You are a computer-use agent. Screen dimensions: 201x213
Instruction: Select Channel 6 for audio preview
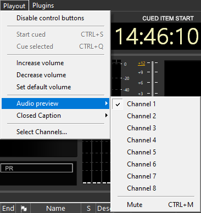155,164
